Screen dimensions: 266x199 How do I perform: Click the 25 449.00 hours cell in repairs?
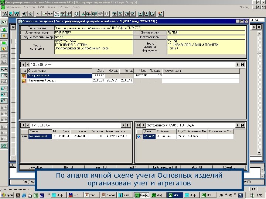[x=79, y=136]
